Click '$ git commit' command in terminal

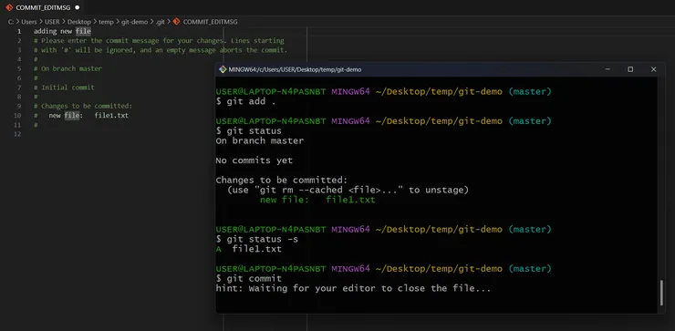[x=249, y=278]
